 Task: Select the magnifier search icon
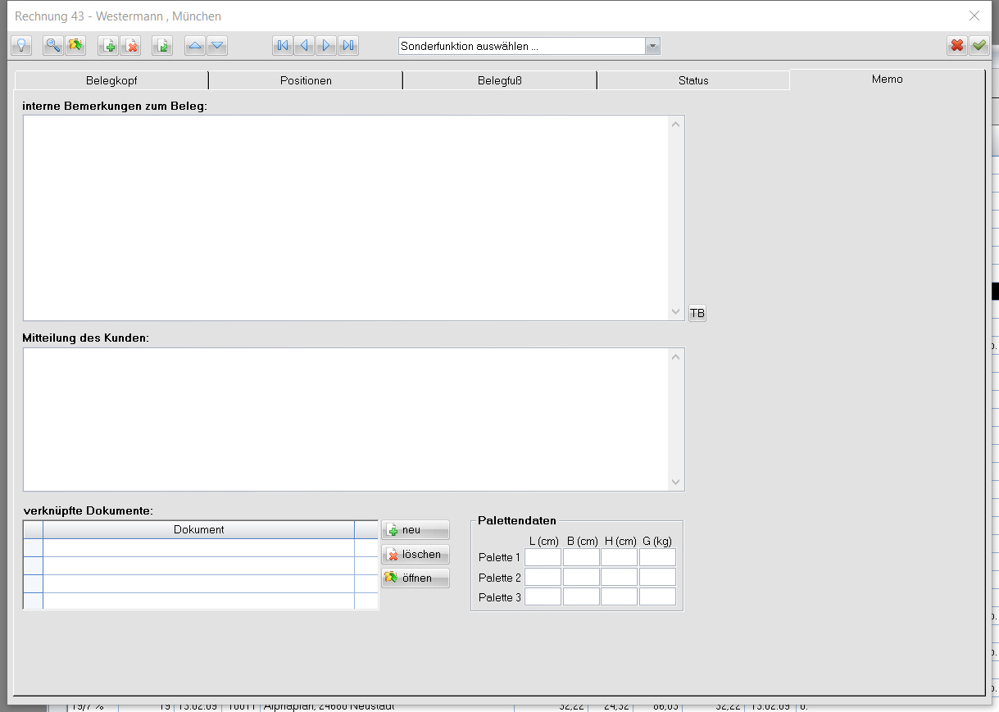(x=52, y=46)
